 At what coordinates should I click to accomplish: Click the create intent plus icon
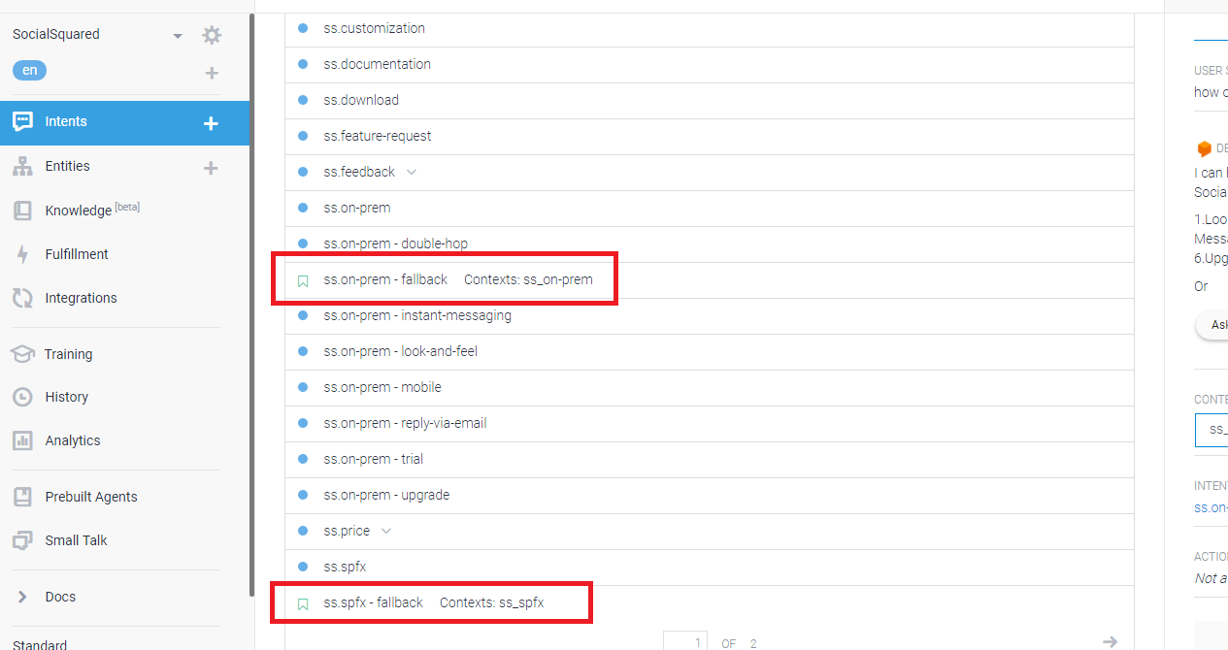[211, 123]
